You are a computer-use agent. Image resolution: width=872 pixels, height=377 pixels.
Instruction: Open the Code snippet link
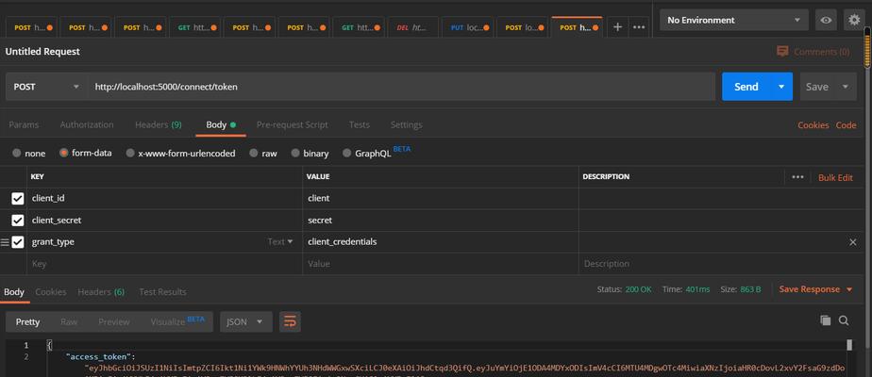pyautogui.click(x=846, y=125)
